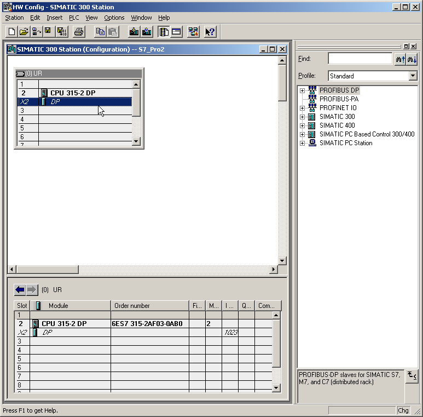This screenshot has width=423, height=417.
Task: Click the catalog pane dock icon
Action: pyautogui.click(x=405, y=46)
